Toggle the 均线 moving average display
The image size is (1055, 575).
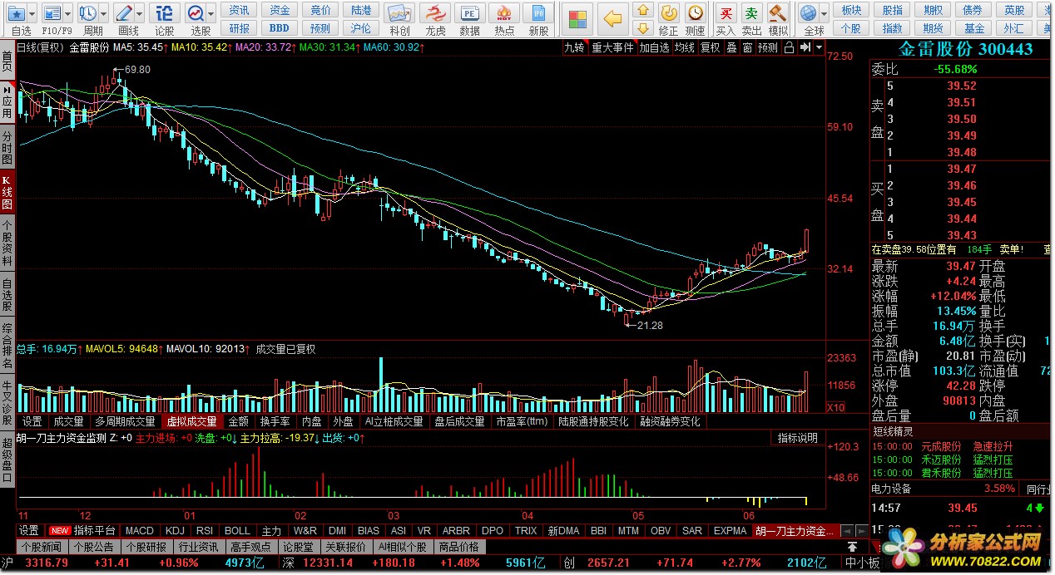[x=684, y=48]
